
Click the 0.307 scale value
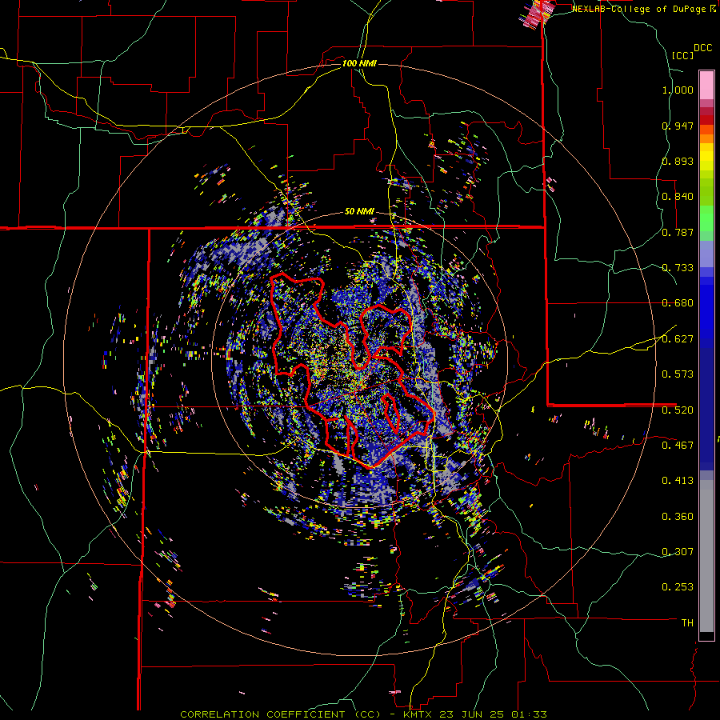pyautogui.click(x=678, y=552)
